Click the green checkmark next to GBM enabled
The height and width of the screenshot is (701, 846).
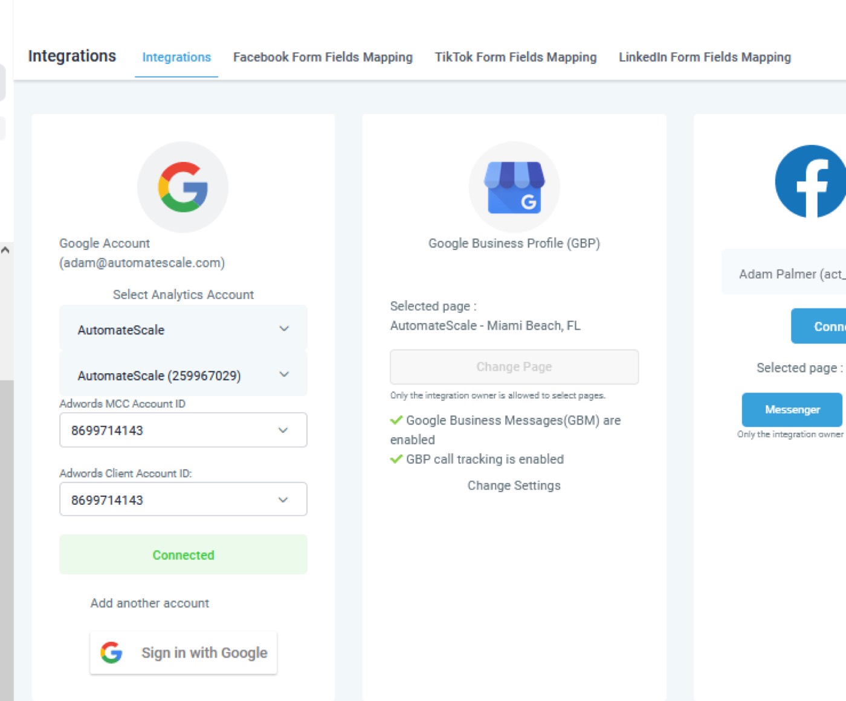pyautogui.click(x=396, y=420)
